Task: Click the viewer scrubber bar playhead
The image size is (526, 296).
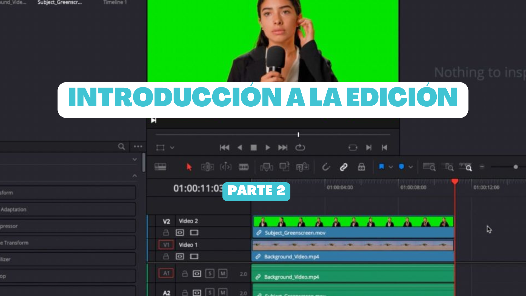Action: click(x=298, y=135)
